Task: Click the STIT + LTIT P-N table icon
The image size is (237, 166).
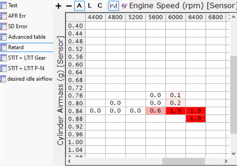Action: (3, 68)
